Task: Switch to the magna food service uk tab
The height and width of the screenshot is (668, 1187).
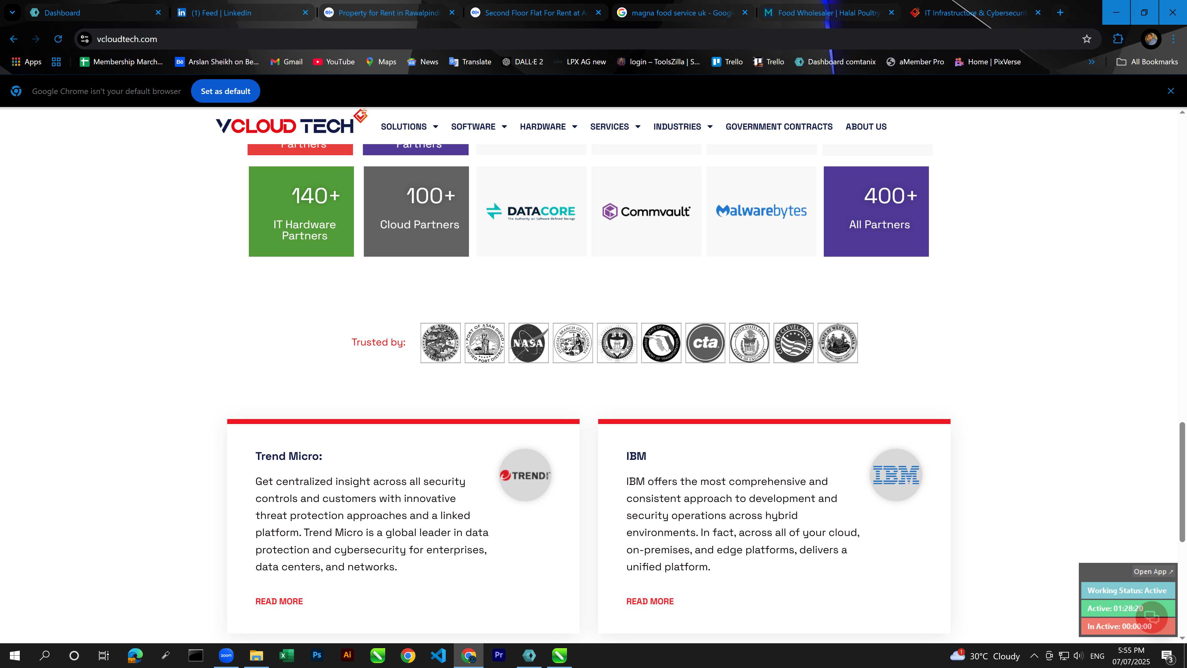Action: pos(682,12)
